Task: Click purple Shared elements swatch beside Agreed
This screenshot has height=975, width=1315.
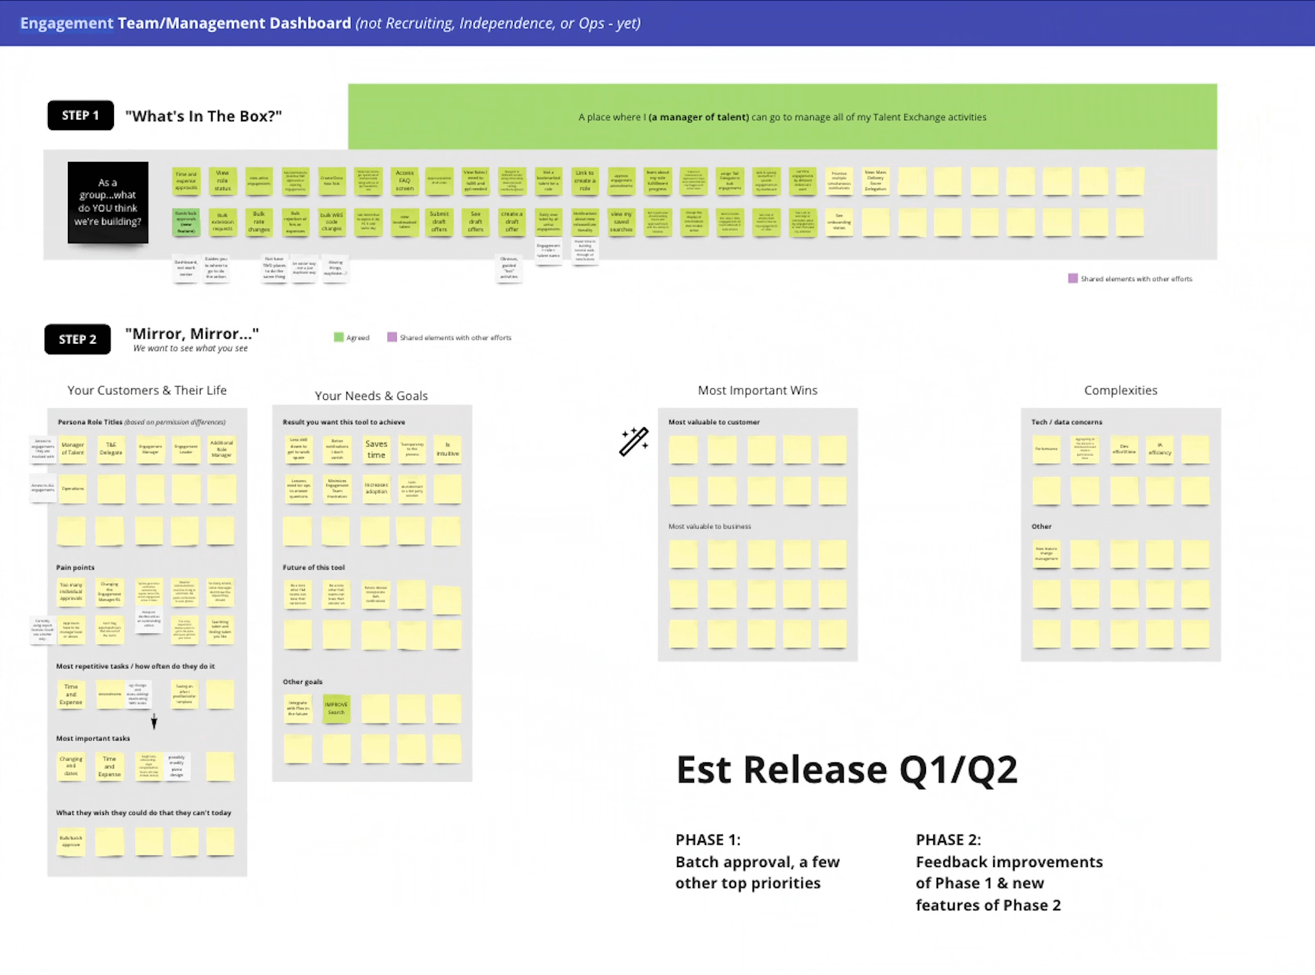Action: click(392, 337)
